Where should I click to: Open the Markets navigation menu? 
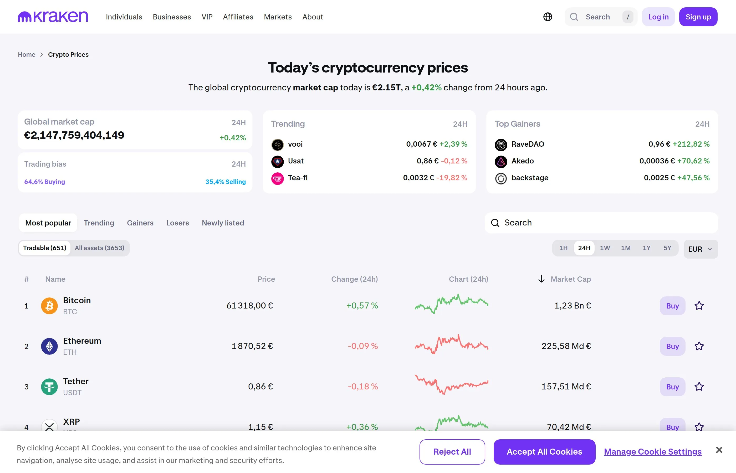point(277,17)
